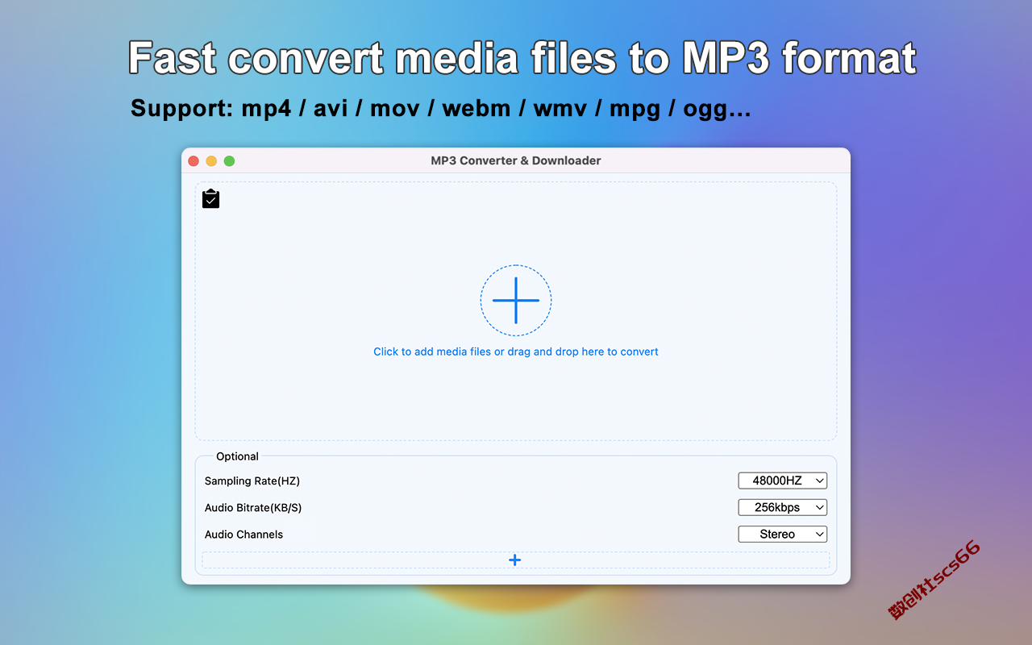
Task: Click the small plus bar below Audio Channels
Action: [x=515, y=560]
